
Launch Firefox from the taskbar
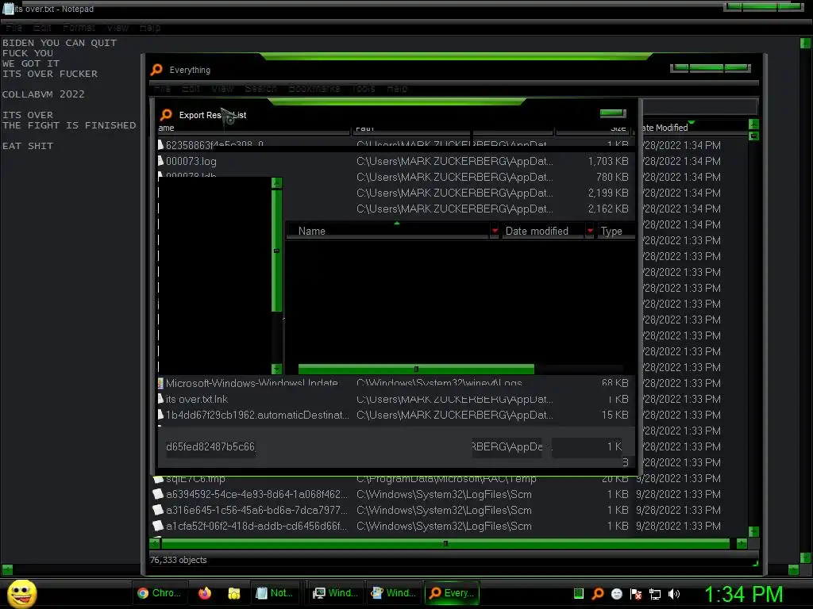(x=205, y=593)
